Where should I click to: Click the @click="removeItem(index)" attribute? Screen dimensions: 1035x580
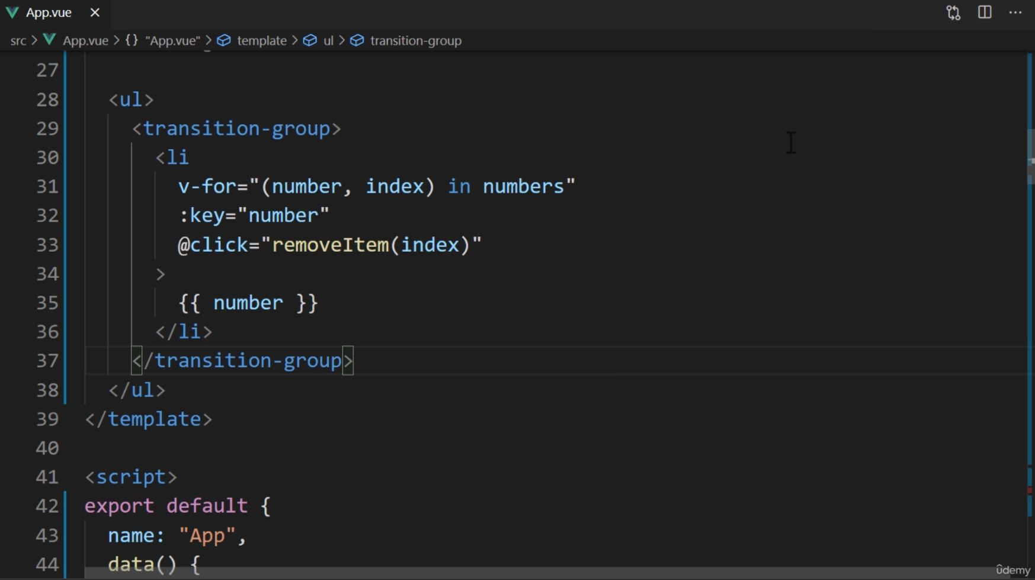click(x=330, y=245)
